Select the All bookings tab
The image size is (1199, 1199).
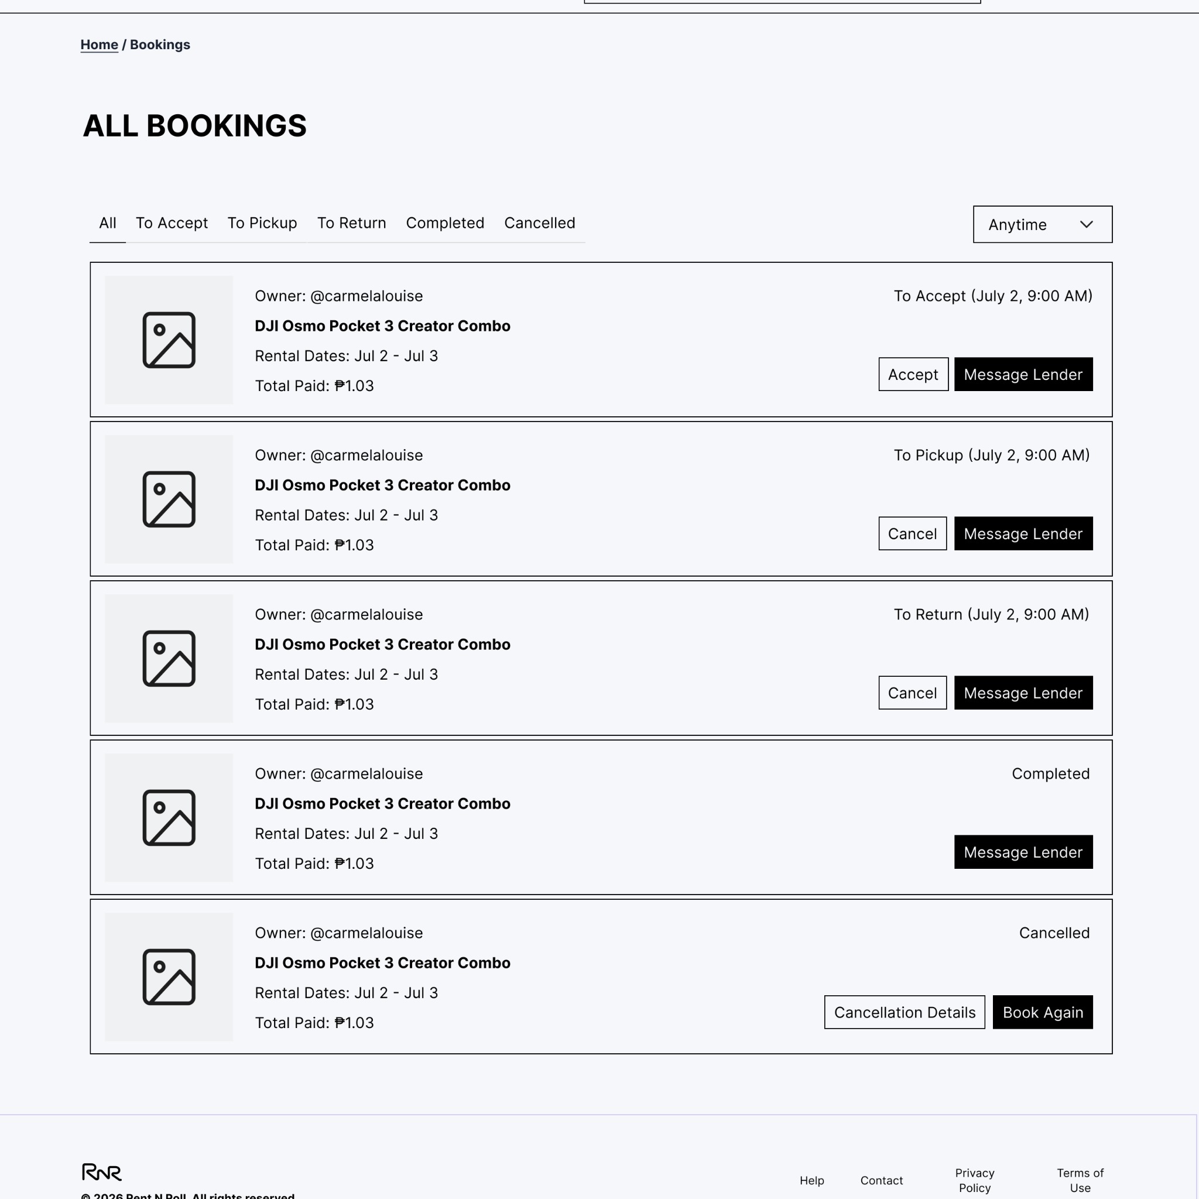107,223
